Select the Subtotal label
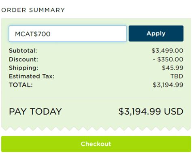The width and height of the screenshot is (192, 153). click(x=23, y=51)
